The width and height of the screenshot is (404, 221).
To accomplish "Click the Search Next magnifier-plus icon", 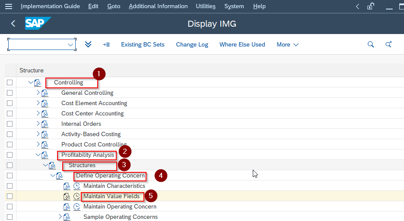I will pos(388,44).
